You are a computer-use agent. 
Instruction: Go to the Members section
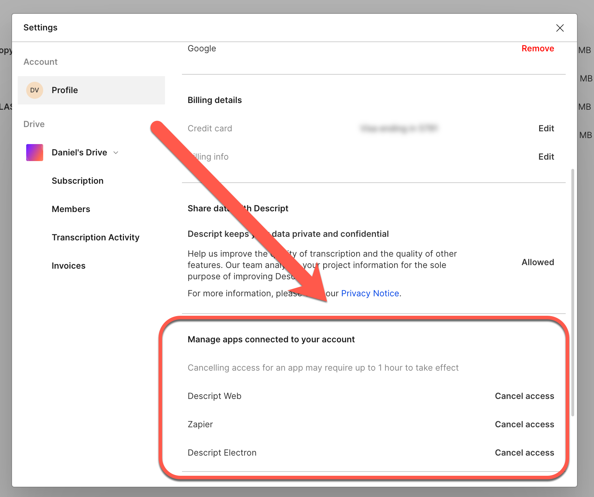point(71,209)
